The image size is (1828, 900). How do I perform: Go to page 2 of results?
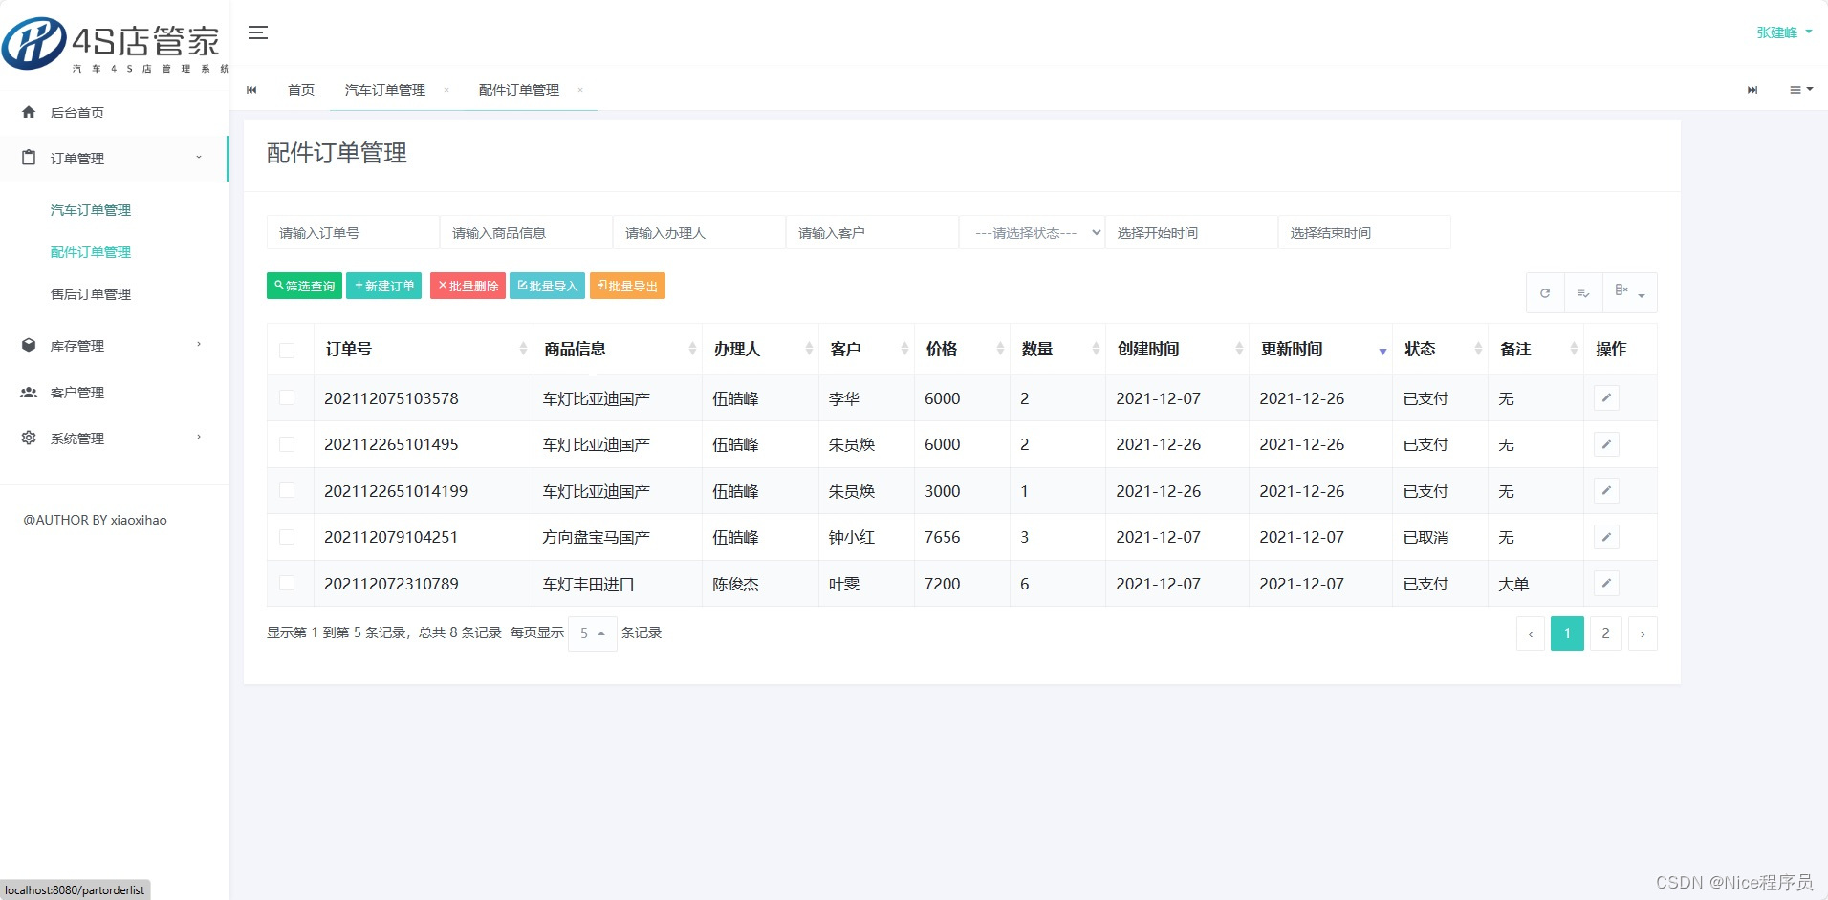click(x=1605, y=633)
